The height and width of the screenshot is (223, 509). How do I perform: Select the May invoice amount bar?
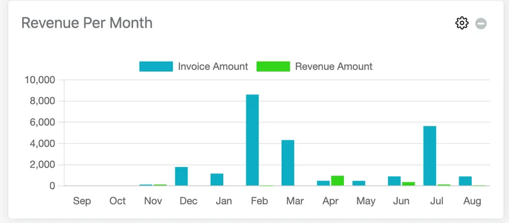click(359, 183)
